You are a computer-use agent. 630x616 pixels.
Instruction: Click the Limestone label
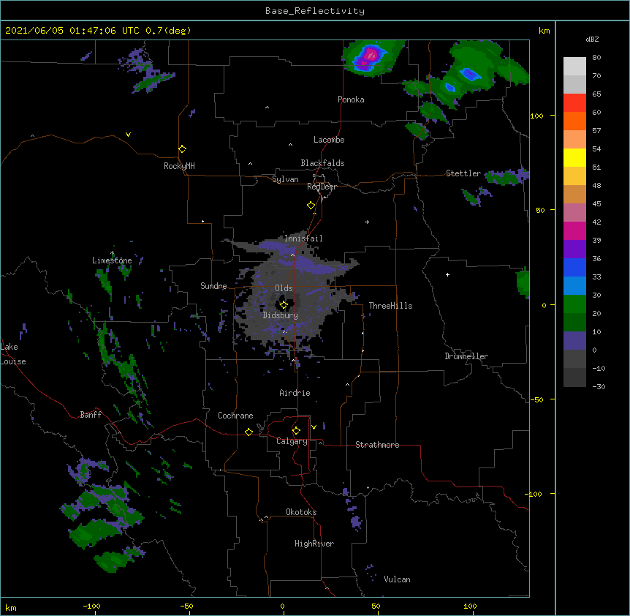click(112, 260)
